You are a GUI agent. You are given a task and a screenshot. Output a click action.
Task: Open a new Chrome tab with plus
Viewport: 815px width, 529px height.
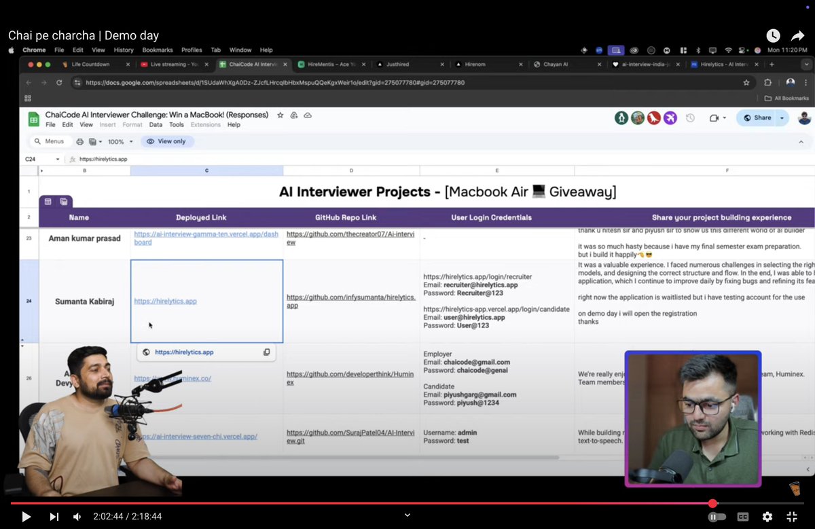tap(772, 65)
